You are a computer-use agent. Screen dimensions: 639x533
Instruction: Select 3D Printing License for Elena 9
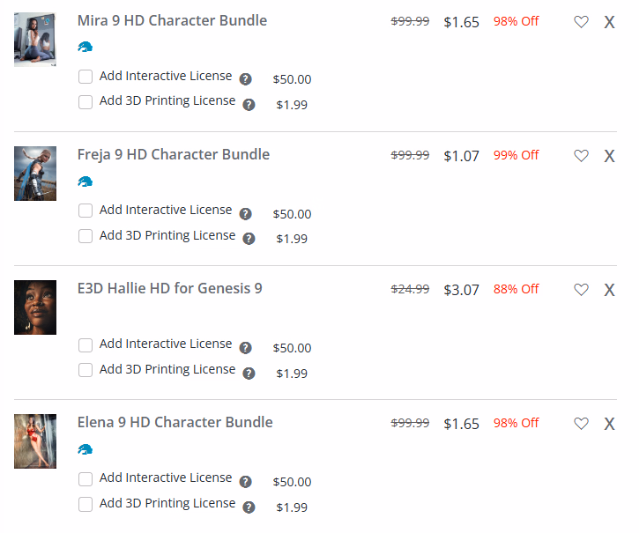coord(85,504)
